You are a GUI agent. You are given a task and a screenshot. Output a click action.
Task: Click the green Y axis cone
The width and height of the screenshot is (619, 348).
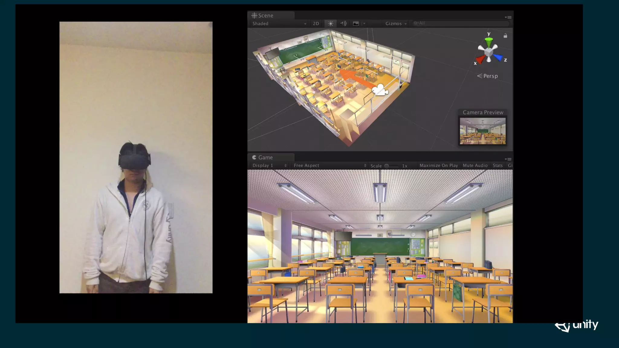click(489, 42)
